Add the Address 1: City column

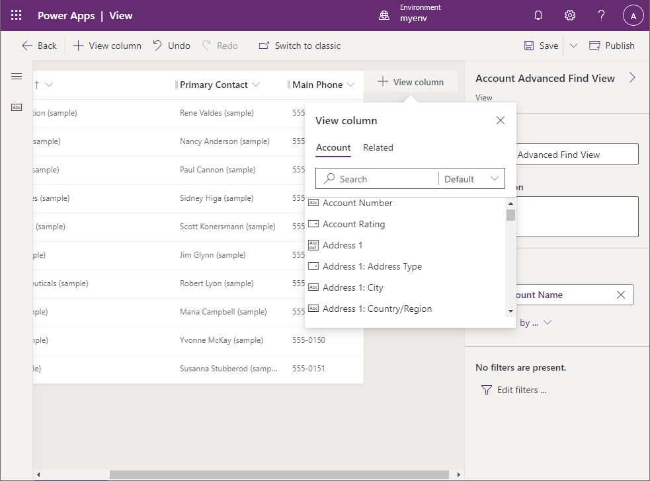[x=353, y=287]
